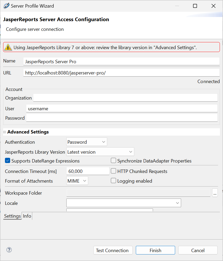Click the Connected status text
This screenshot has width=223, height=261.
208,82
